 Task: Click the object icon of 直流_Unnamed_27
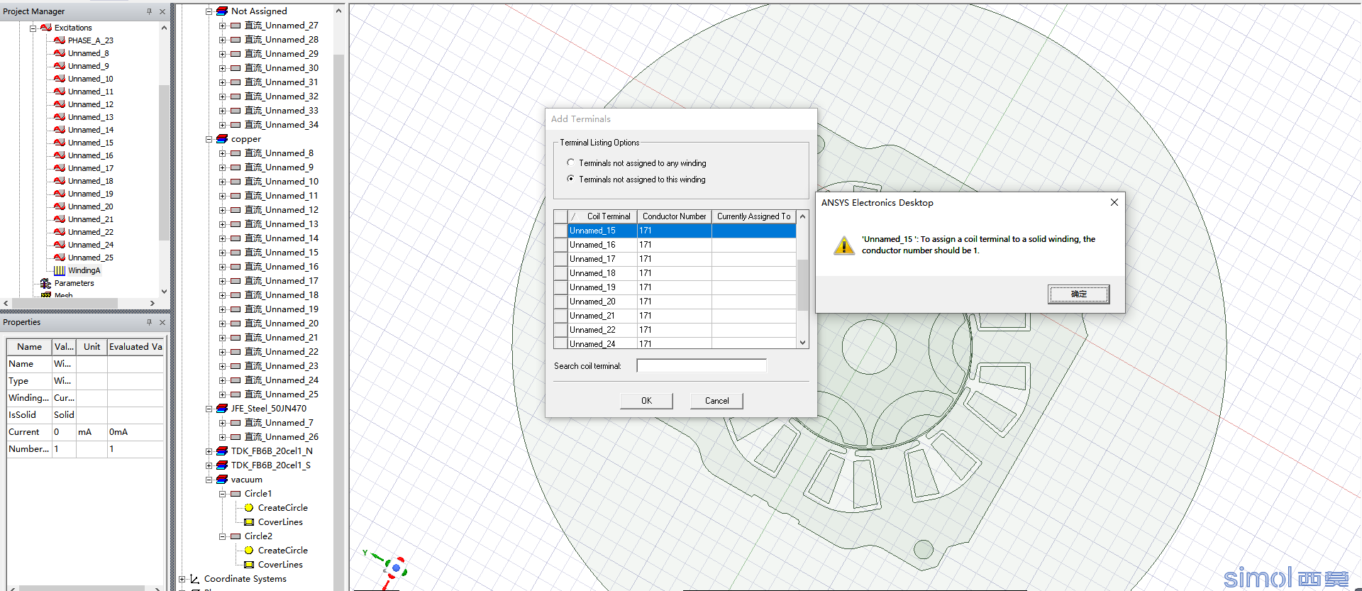coord(236,26)
